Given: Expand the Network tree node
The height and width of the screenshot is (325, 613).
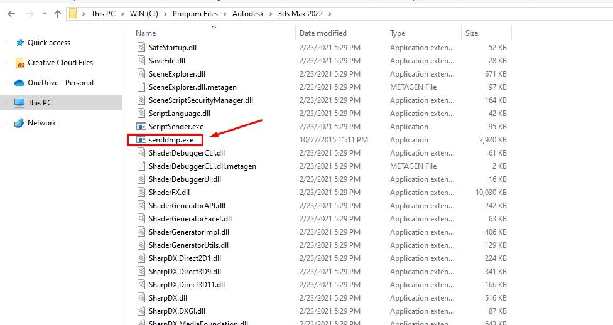Looking at the screenshot, I should point(6,123).
